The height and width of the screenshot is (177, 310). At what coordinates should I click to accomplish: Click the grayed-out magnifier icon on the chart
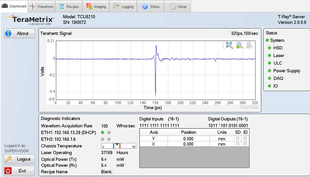[249, 45]
